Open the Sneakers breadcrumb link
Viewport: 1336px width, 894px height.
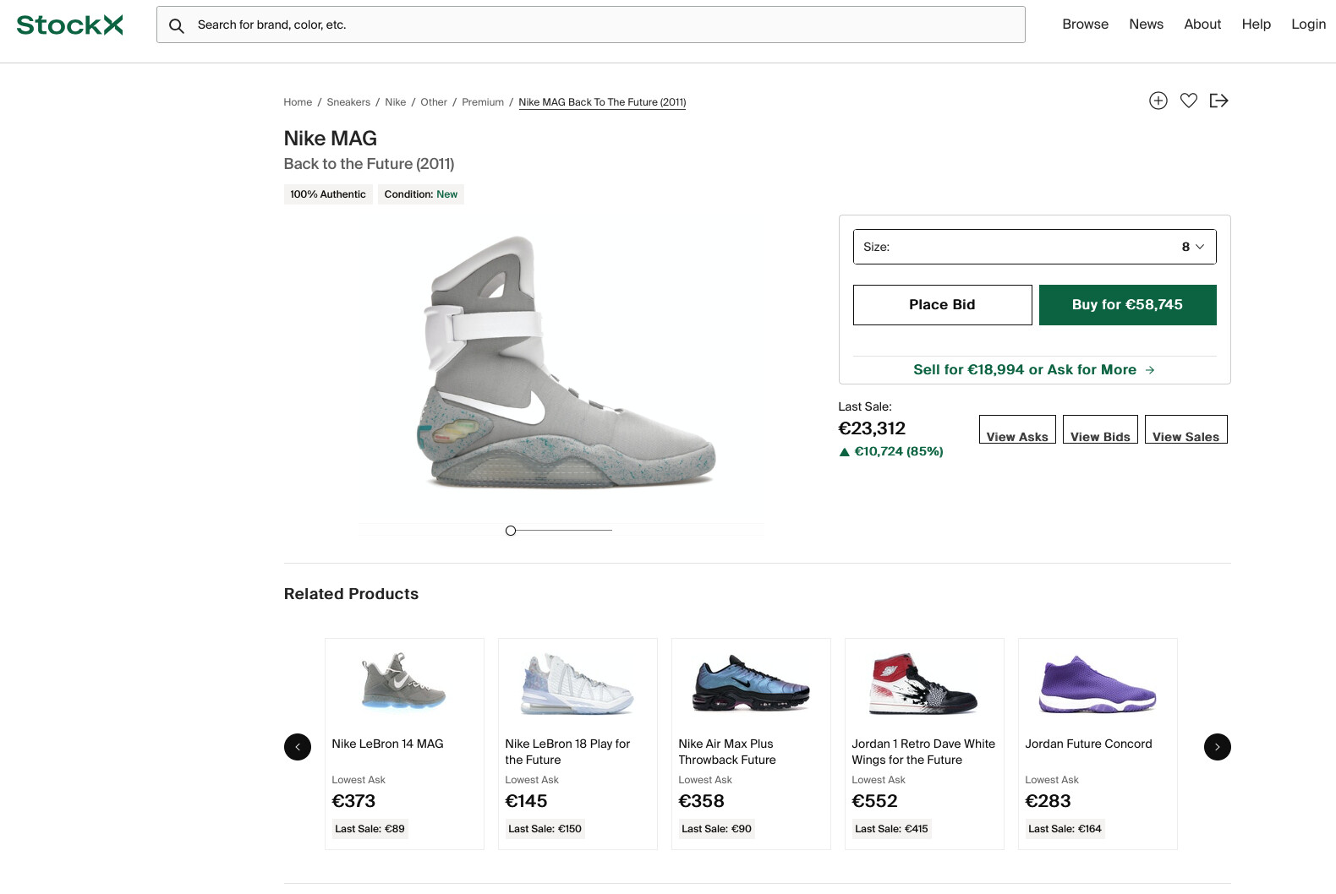pos(348,102)
